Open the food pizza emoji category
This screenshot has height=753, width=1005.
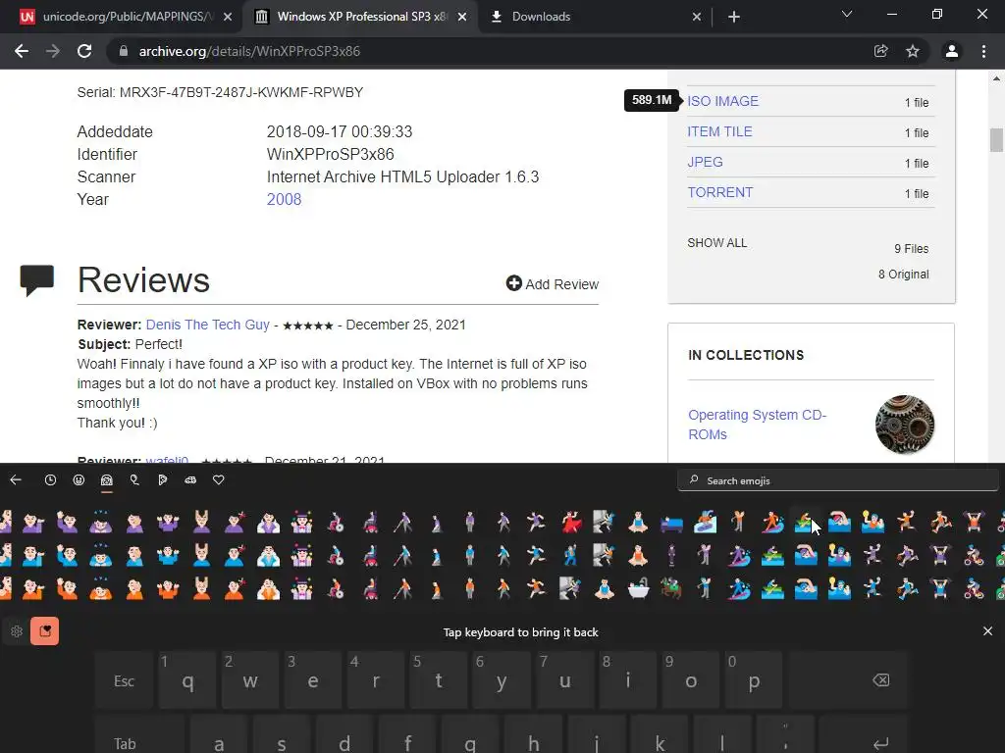point(162,480)
